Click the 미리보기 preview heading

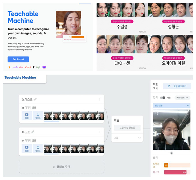point(156,86)
